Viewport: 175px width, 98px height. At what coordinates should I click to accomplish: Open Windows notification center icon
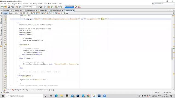coord(171,96)
